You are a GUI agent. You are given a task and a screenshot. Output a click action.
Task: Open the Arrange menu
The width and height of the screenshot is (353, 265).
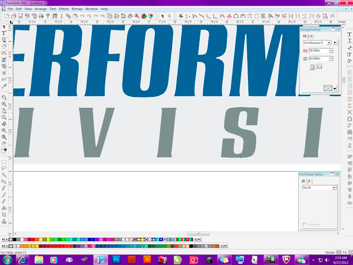41,9
